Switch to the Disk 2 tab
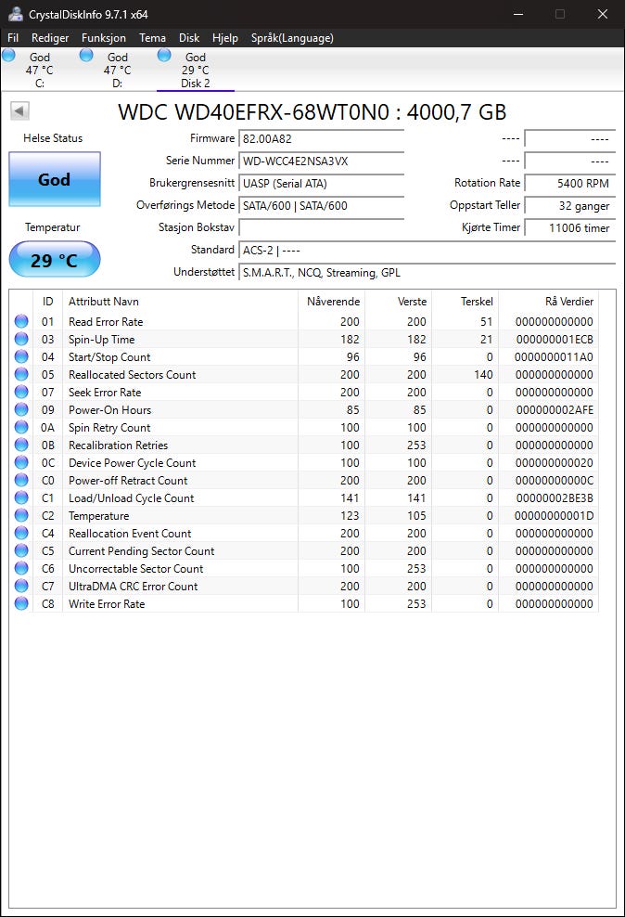Viewport: 625px width, 917px height. click(x=195, y=70)
